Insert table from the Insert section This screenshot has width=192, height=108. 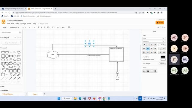pyautogui.click(x=155, y=71)
